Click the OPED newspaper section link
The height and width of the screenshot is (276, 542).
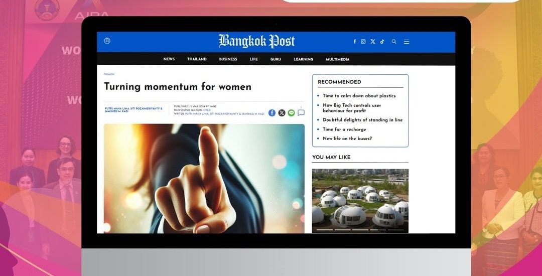coord(207,110)
